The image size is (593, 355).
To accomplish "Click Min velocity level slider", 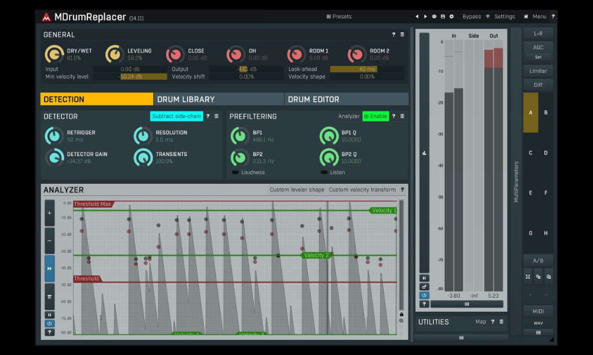I will [x=130, y=77].
